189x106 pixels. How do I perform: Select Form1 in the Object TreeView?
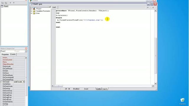pos(6,6)
